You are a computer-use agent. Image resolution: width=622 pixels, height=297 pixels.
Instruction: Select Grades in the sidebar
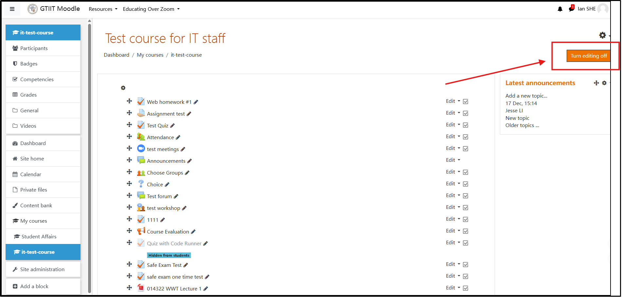(x=28, y=95)
